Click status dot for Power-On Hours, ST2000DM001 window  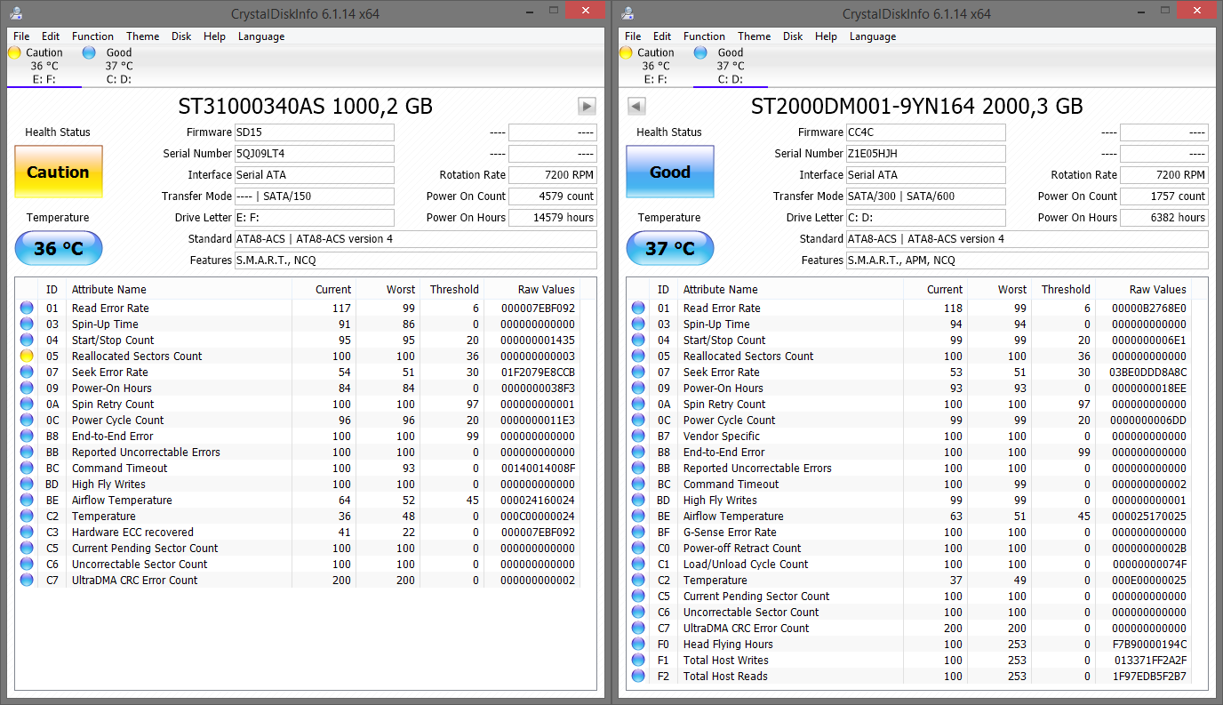pyautogui.click(x=638, y=388)
